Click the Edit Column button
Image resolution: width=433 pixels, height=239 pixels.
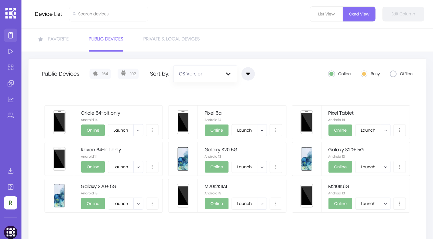(x=403, y=14)
